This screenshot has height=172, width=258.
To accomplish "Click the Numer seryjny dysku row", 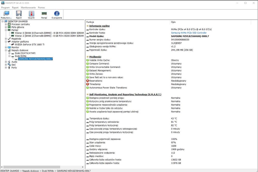I will click(171, 40).
